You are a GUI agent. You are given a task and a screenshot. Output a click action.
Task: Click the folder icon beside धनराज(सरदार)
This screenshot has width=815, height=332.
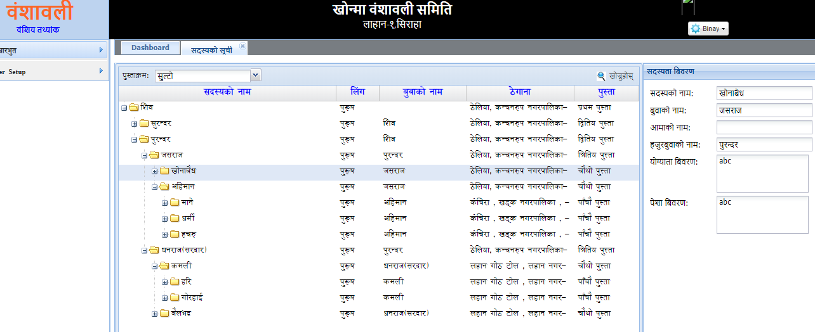154,250
